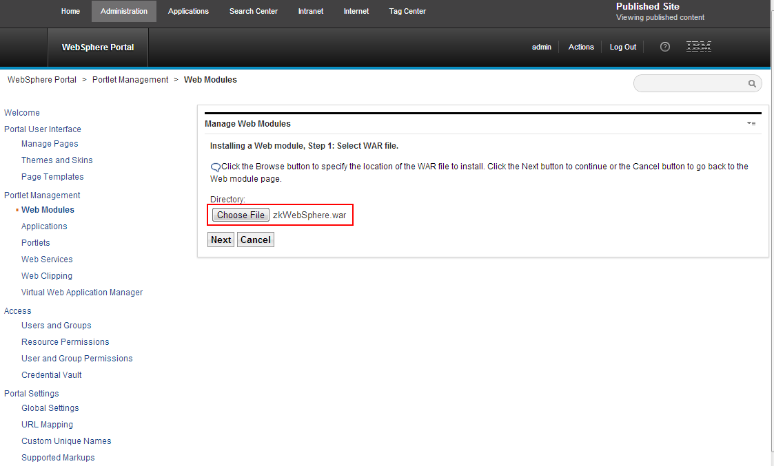The image size is (774, 466).
Task: Open Supported Markups
Action: point(58,458)
